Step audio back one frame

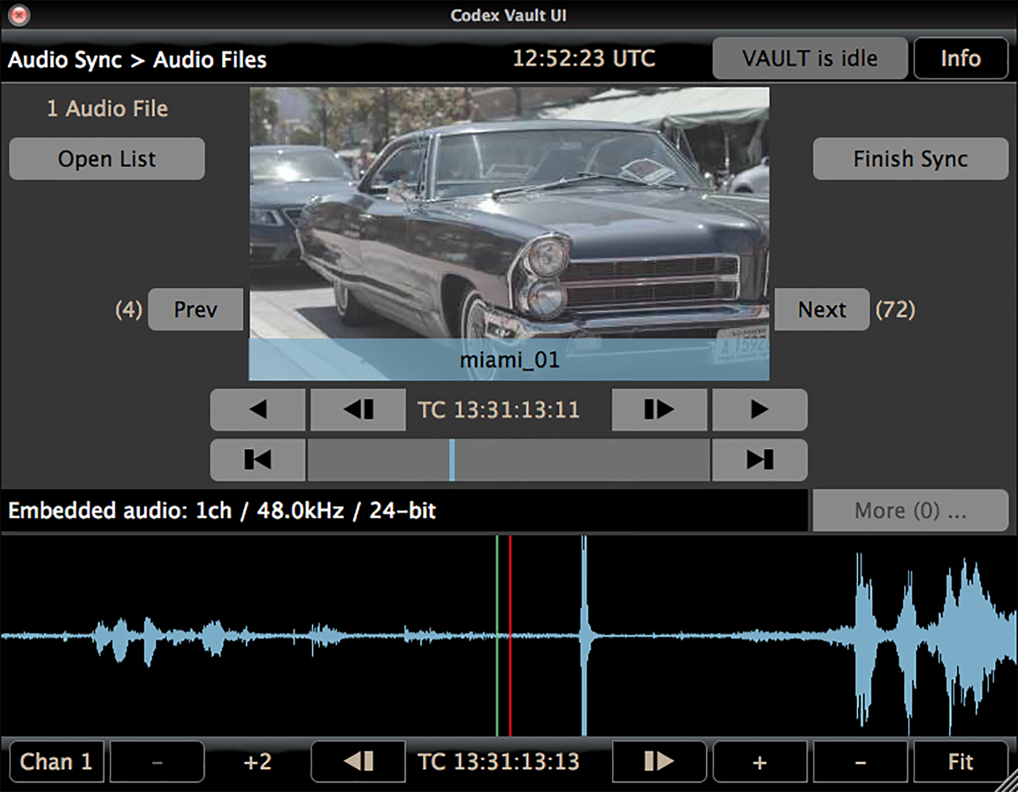coord(358,761)
